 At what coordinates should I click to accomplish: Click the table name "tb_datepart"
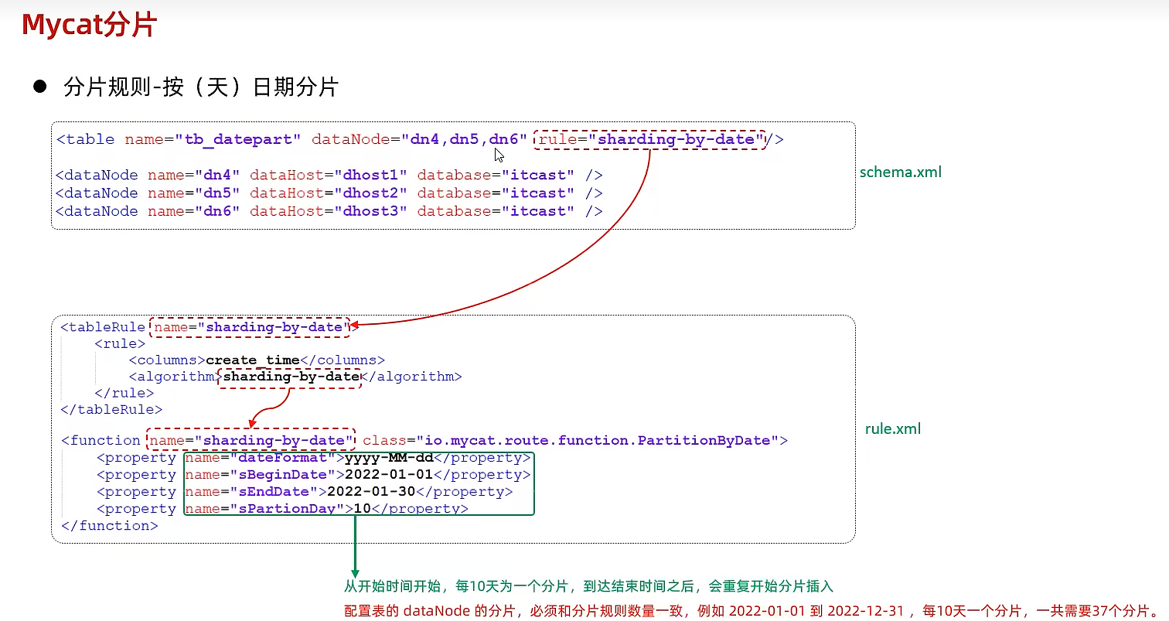[242, 140]
